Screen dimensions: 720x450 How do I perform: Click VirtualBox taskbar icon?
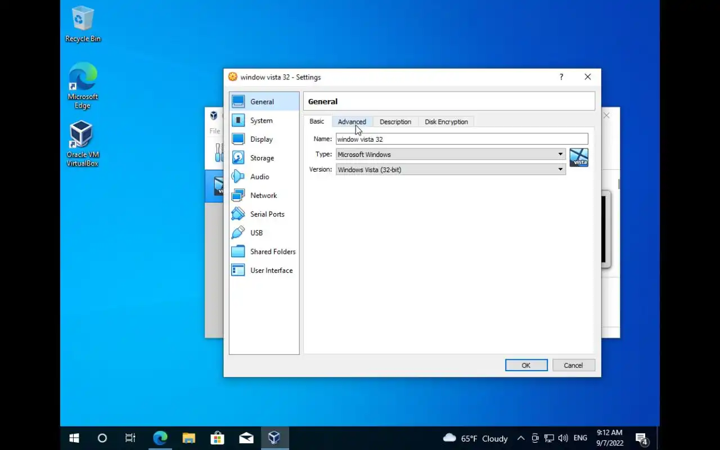[x=274, y=438]
